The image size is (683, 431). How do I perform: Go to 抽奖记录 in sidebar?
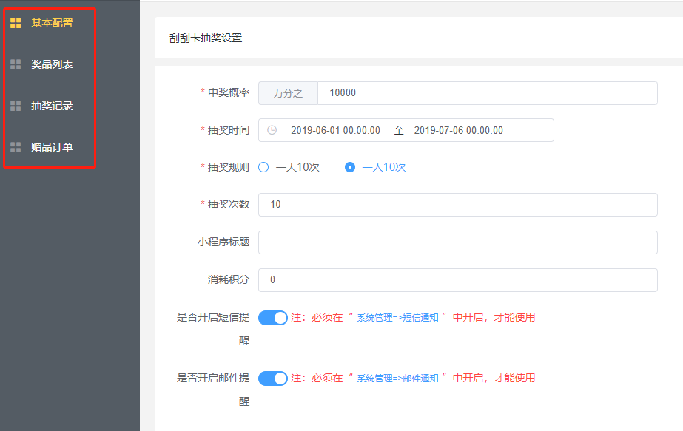[x=52, y=106]
